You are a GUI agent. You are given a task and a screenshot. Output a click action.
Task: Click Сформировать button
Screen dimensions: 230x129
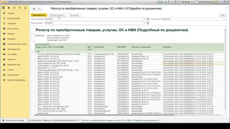coord(39,15)
